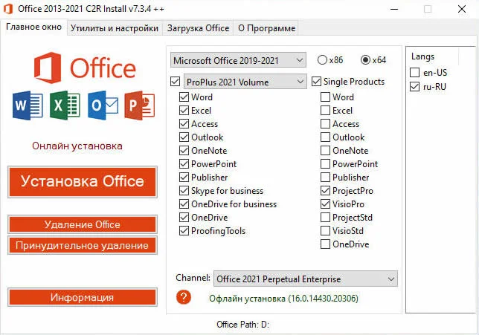Viewport: 479px width, 335px height.
Task: Enable the en-US language checkbox
Action: pyautogui.click(x=414, y=73)
